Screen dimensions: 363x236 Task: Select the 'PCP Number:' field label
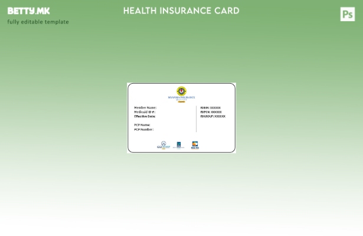(x=143, y=129)
